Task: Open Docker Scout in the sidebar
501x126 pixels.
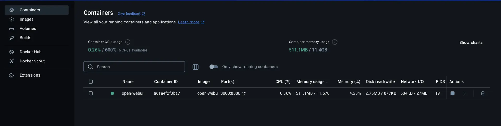Action: point(37,61)
